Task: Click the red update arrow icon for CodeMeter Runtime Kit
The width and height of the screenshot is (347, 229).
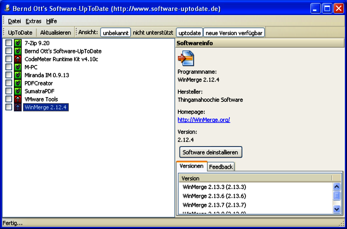Action: tap(18, 59)
